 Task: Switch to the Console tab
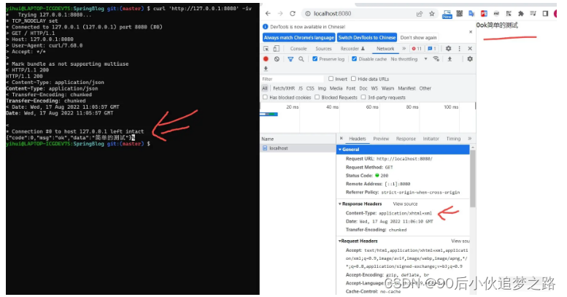tap(298, 48)
